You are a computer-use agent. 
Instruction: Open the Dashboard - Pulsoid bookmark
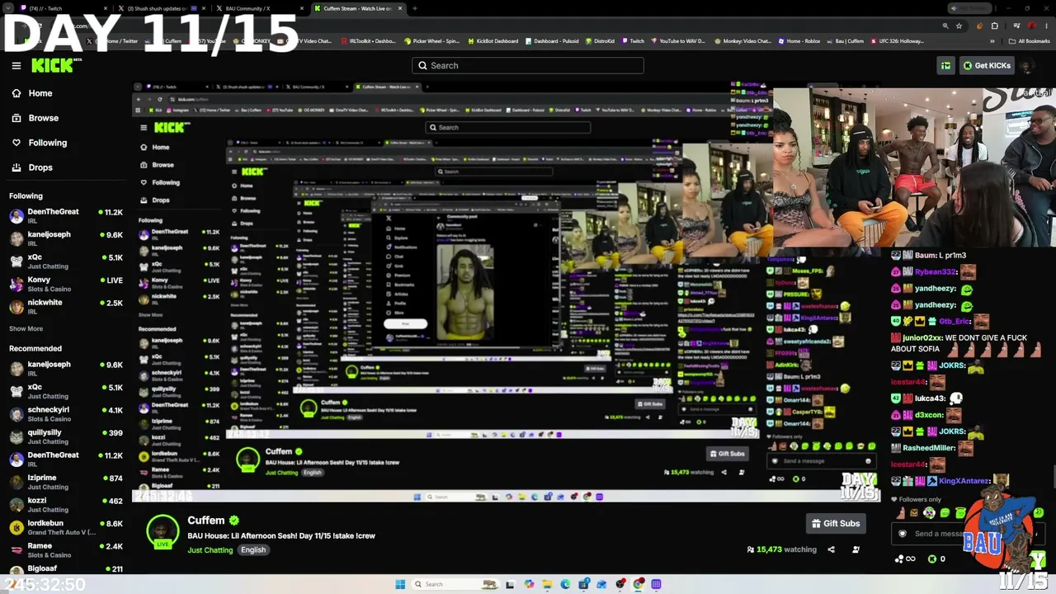(x=553, y=40)
